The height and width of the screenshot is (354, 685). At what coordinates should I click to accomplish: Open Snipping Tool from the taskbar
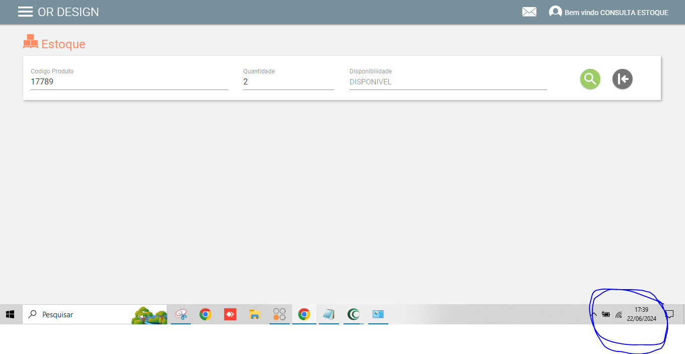click(x=181, y=314)
